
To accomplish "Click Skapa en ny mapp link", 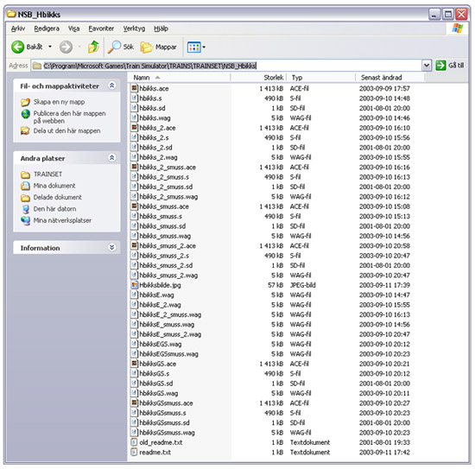I will point(59,102).
